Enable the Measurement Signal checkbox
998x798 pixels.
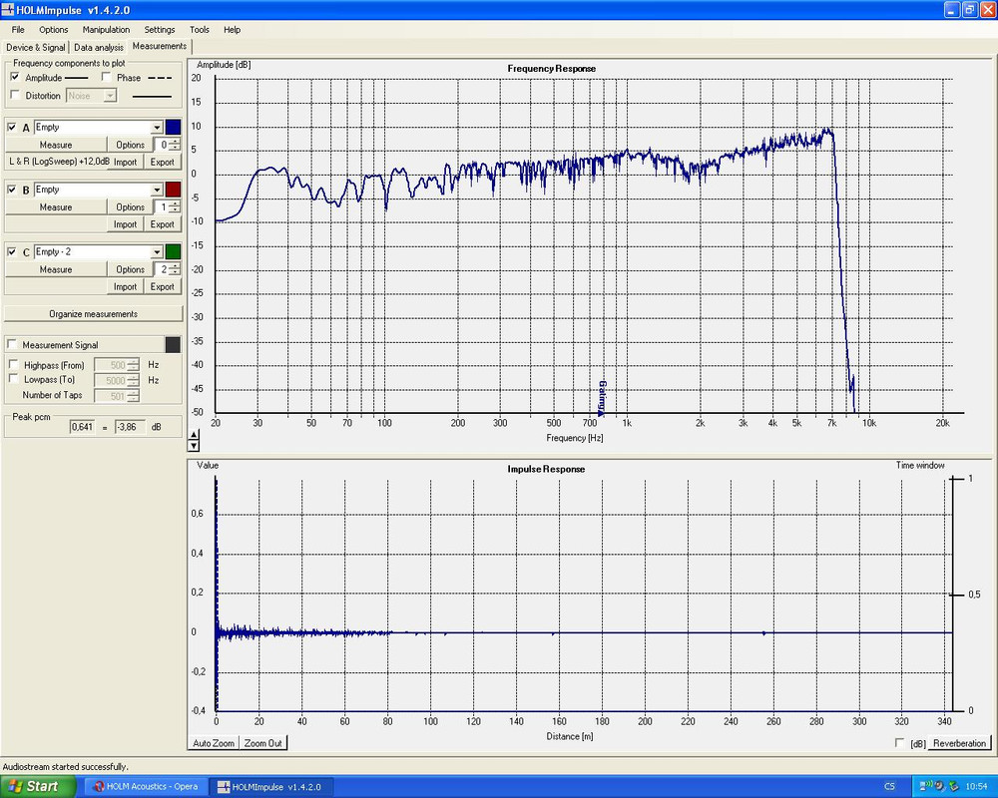coord(12,344)
